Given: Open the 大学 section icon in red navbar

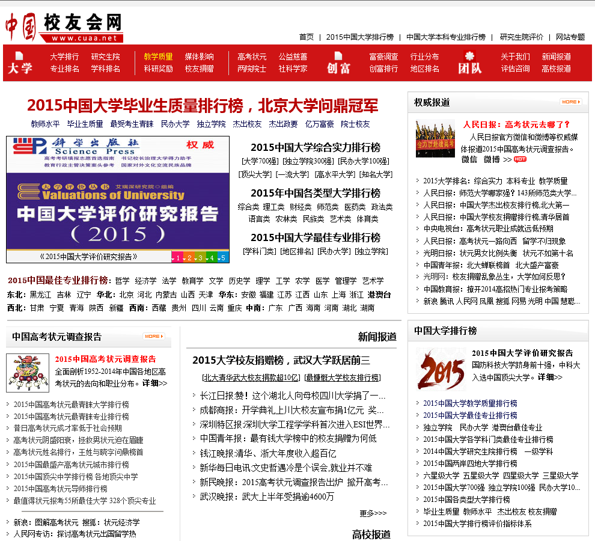Looking at the screenshot, I should point(20,63).
